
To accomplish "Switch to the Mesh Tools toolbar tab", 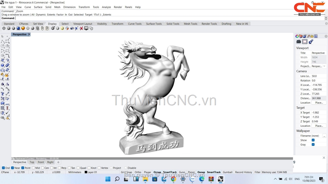I will [191, 24].
